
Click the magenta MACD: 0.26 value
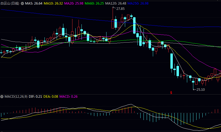coord(68,97)
